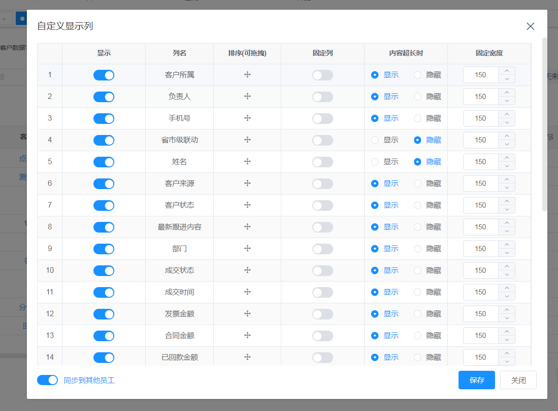Toggle off display switch for 负责人

point(104,97)
